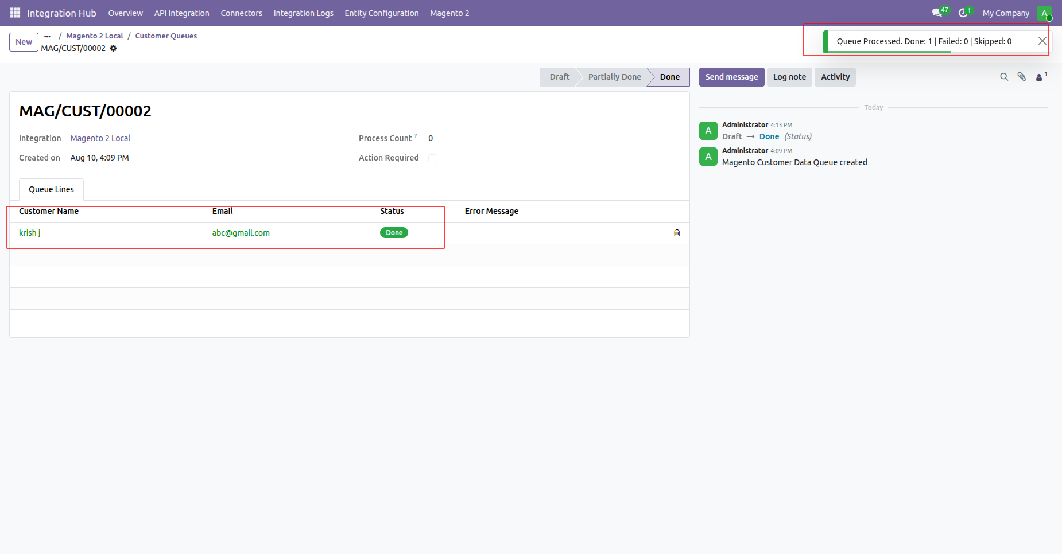Open the gear actions menu near MAG/CUST/00002
Viewport: 1062px width, 554px height.
(113, 48)
